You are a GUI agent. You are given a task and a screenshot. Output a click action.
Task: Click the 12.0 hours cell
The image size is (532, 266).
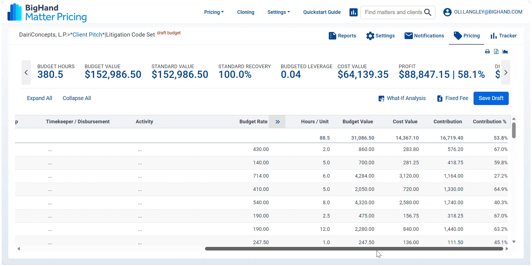pyautogui.click(x=325, y=229)
